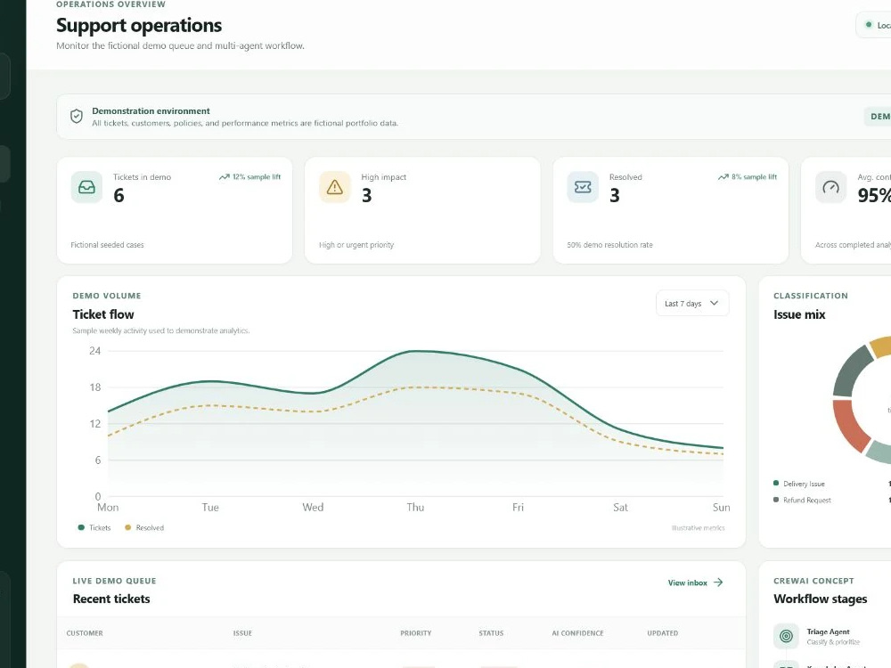Toggle the Tickets legend item in Ticket flow
Viewport: 891px width, 668px height.
[94, 527]
